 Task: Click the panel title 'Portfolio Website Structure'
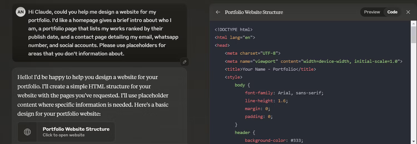pyautogui.click(x=254, y=12)
